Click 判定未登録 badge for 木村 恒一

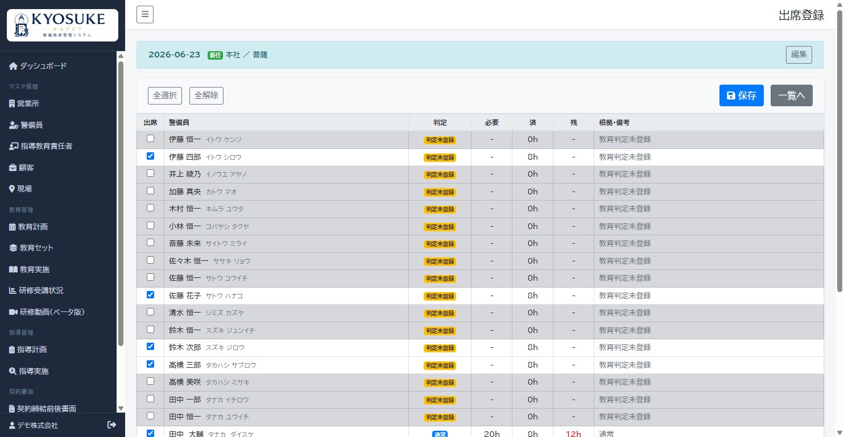tap(440, 209)
